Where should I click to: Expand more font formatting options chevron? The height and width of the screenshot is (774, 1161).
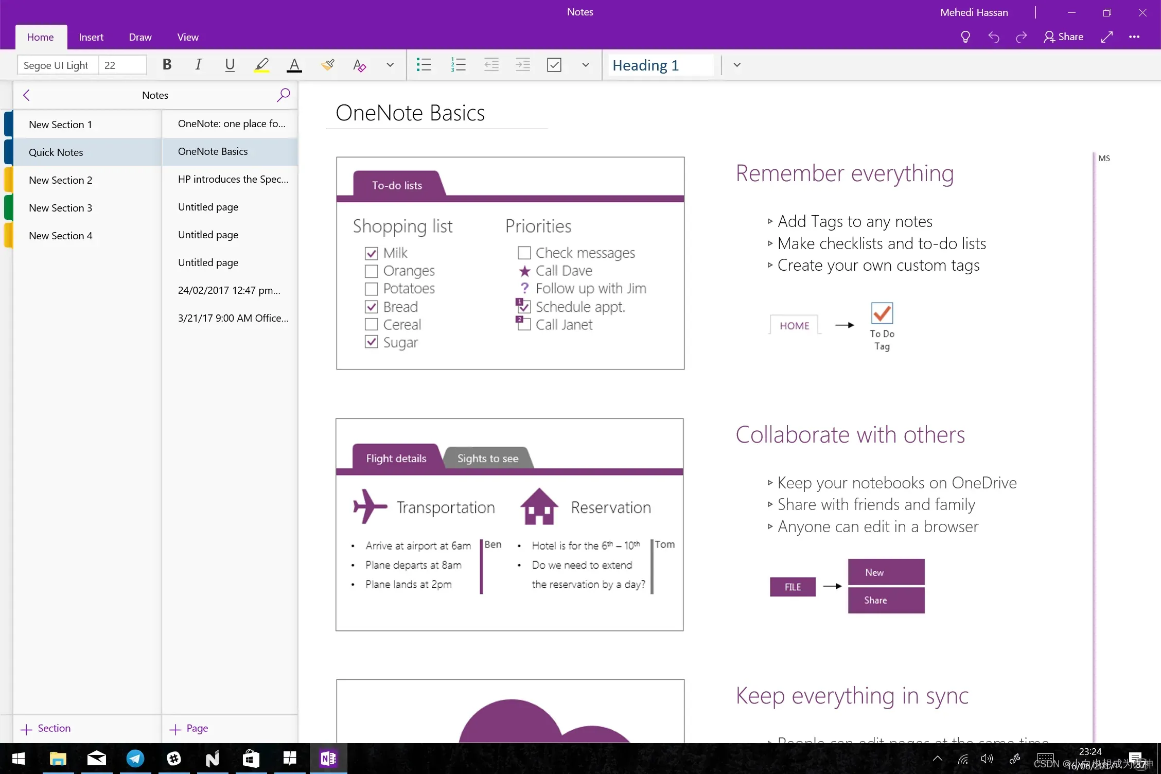point(390,65)
